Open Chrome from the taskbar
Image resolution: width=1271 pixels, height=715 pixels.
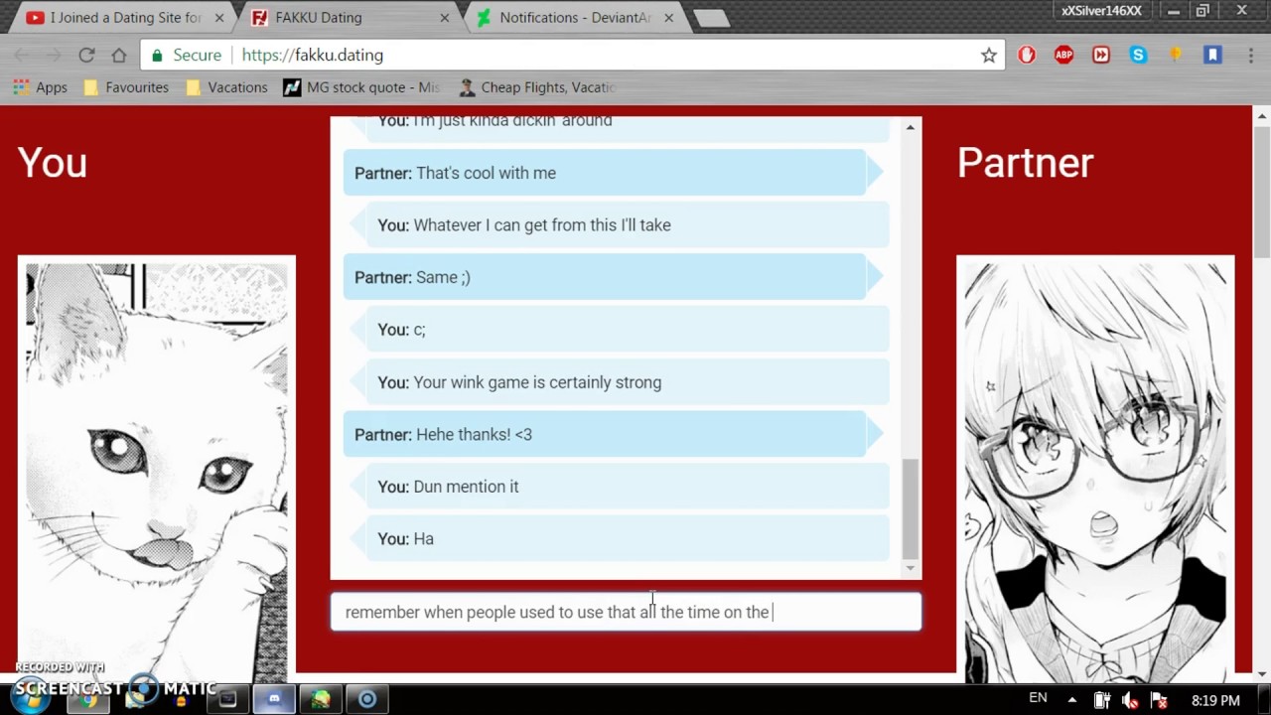(x=88, y=699)
